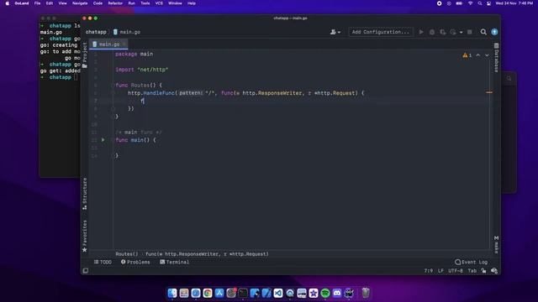538x302 pixels.
Task: Open Visual Studio Code from the Dock
Action: click(278, 293)
